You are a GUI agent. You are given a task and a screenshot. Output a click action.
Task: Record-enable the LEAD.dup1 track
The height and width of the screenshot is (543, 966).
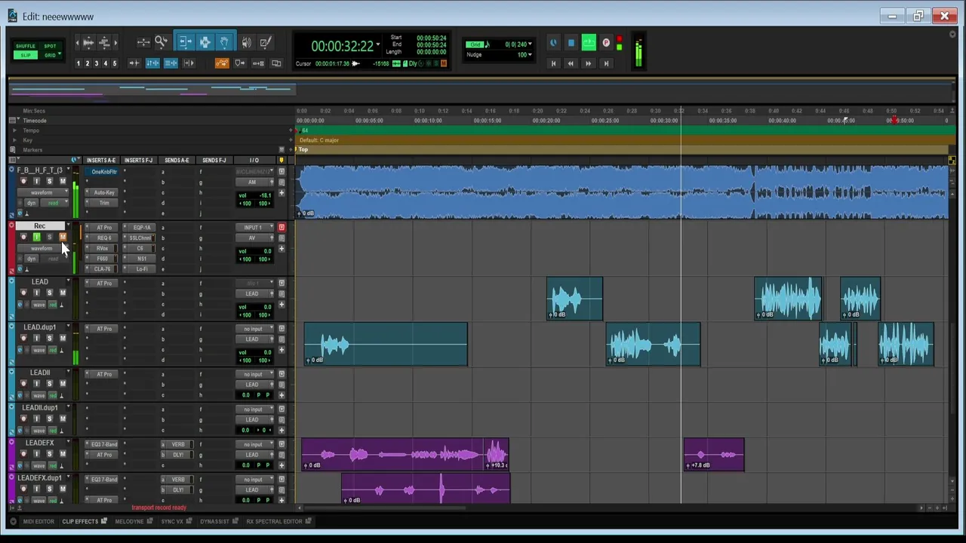(x=23, y=338)
